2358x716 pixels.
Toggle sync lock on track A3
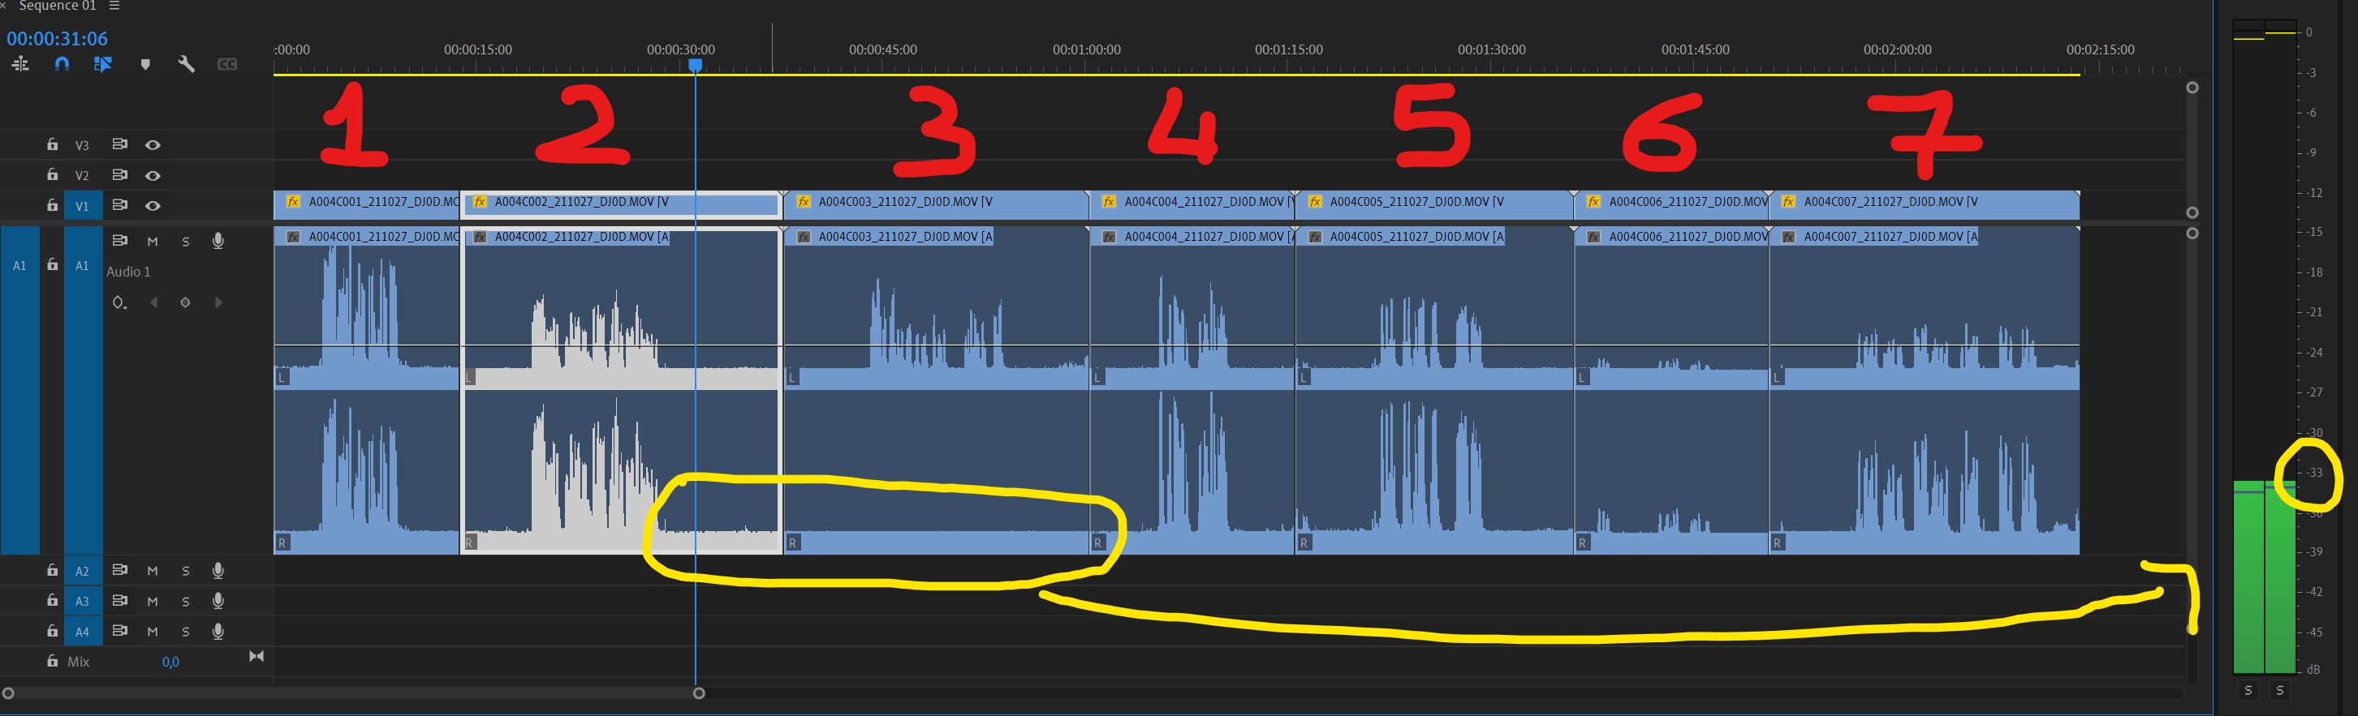point(119,601)
